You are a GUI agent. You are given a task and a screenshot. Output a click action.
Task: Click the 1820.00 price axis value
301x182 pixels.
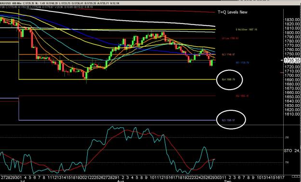(x=292, y=24)
